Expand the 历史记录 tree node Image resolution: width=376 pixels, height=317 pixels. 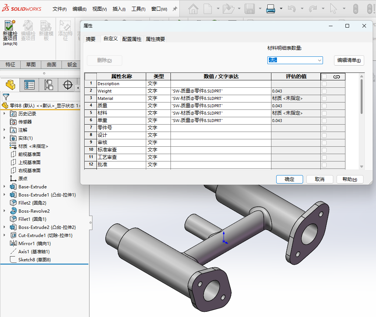4,114
